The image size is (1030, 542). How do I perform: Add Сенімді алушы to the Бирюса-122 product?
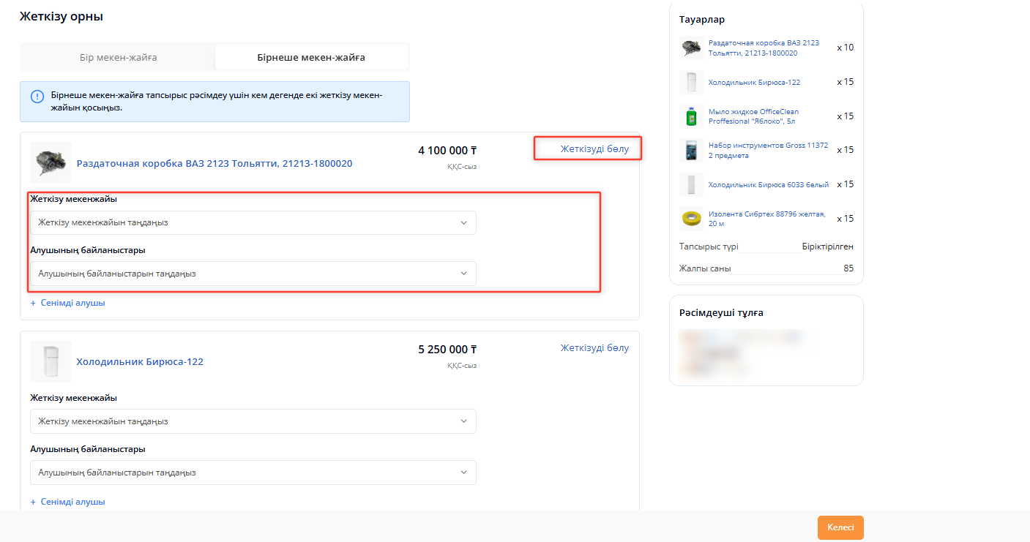[x=68, y=502]
